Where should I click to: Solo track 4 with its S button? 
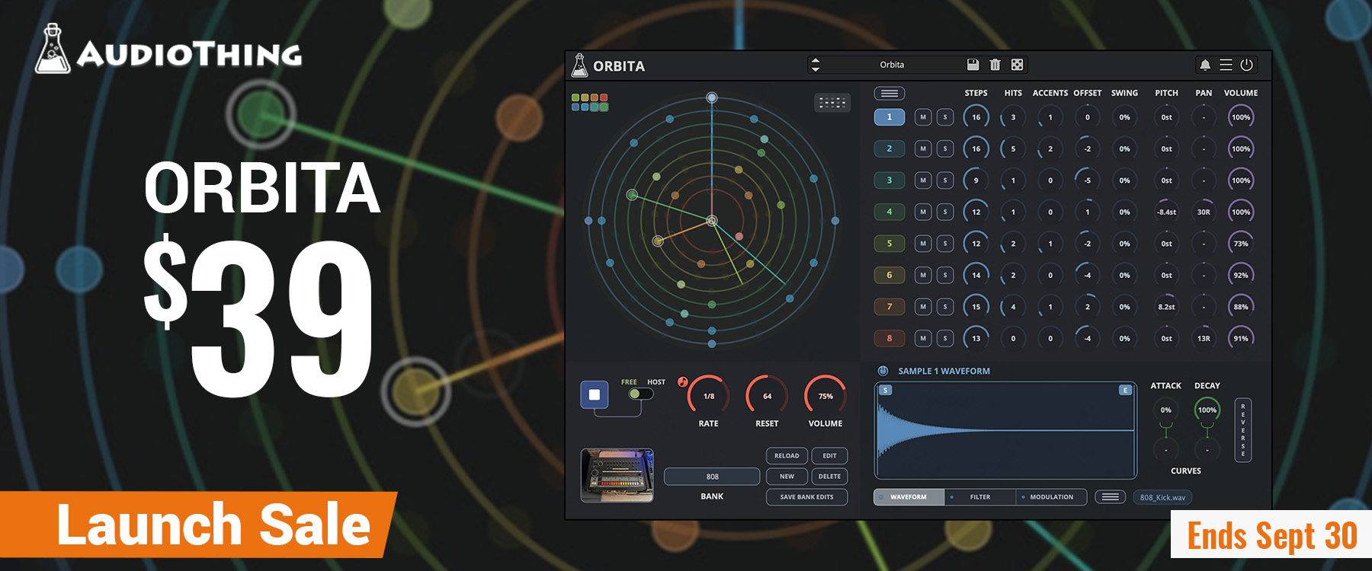pyautogui.click(x=945, y=212)
